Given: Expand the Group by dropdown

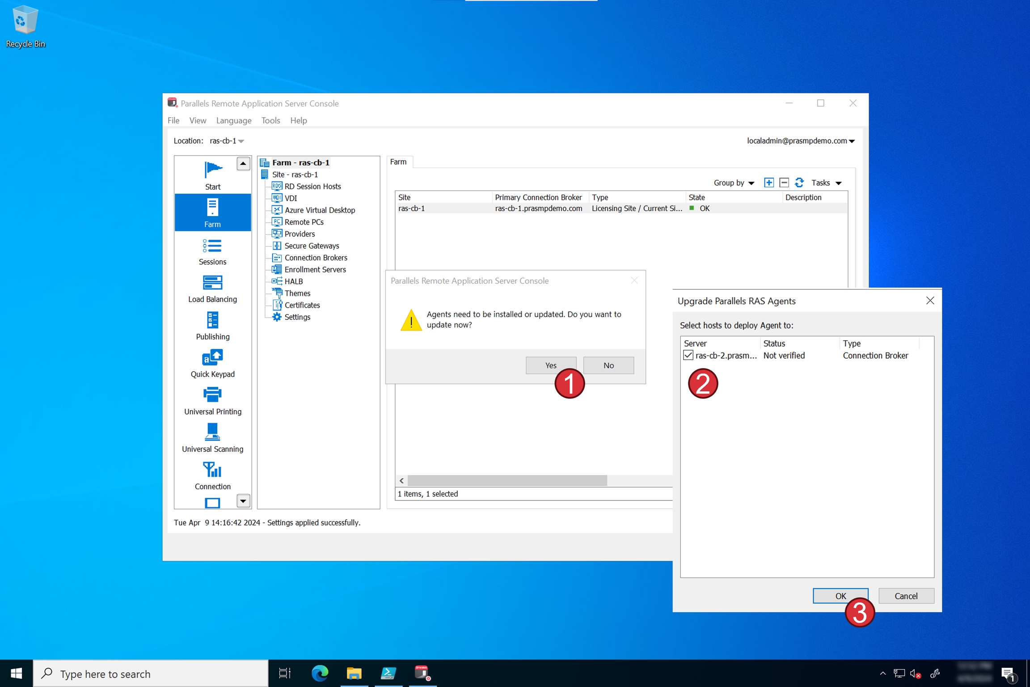Looking at the screenshot, I should click(x=734, y=183).
